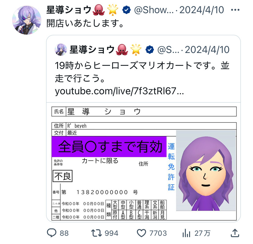Open quoted tweet text about マリオカート

142,72
